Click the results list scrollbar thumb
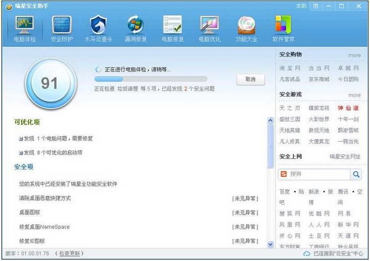 point(271,146)
